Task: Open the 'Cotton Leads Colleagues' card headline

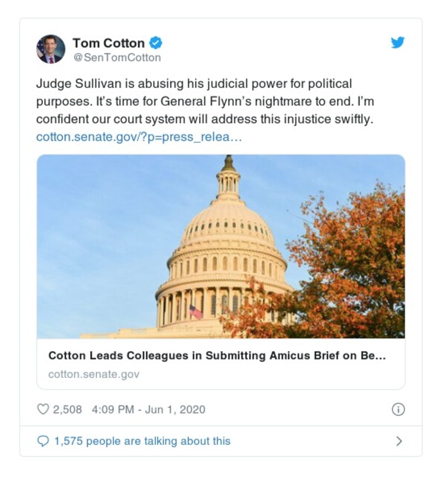Action: 217,356
